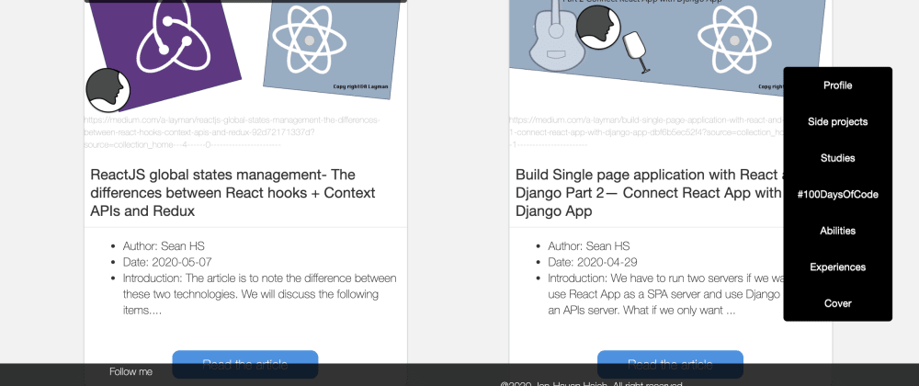Click the React atom logo in right article image

click(x=734, y=39)
